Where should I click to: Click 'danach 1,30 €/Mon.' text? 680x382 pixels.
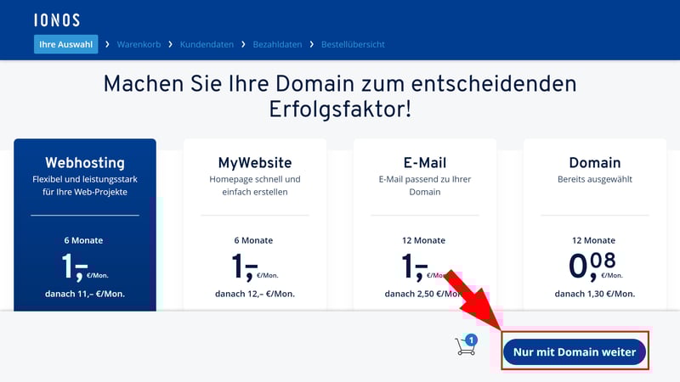[595, 294]
